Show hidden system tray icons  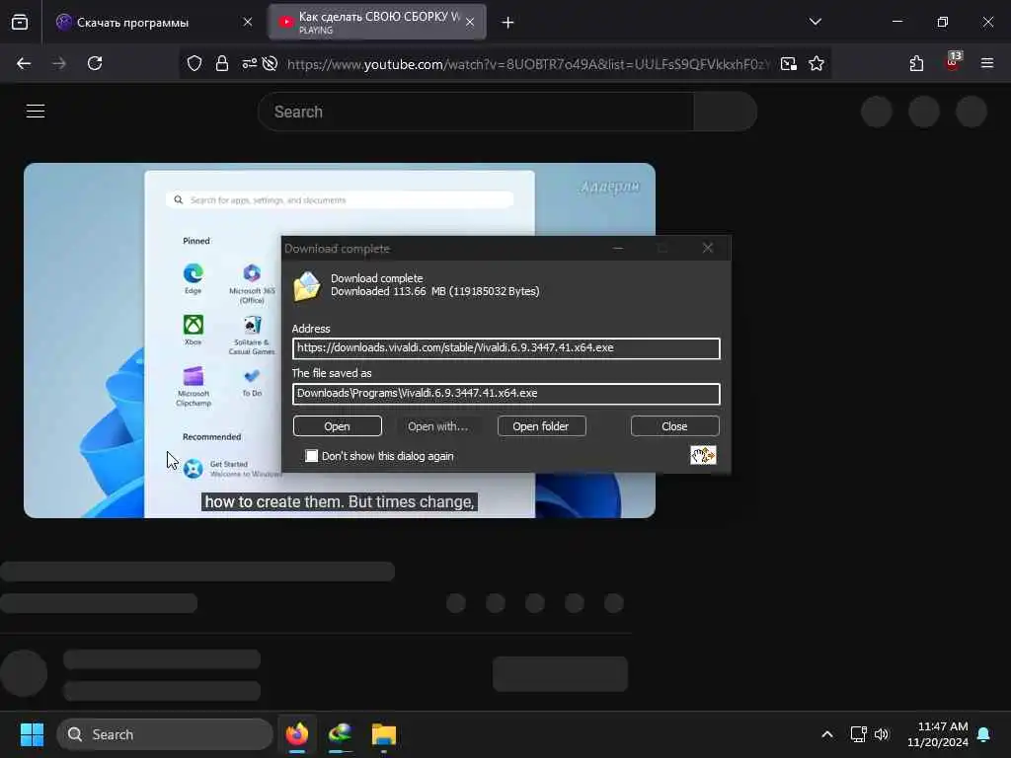pyautogui.click(x=827, y=734)
